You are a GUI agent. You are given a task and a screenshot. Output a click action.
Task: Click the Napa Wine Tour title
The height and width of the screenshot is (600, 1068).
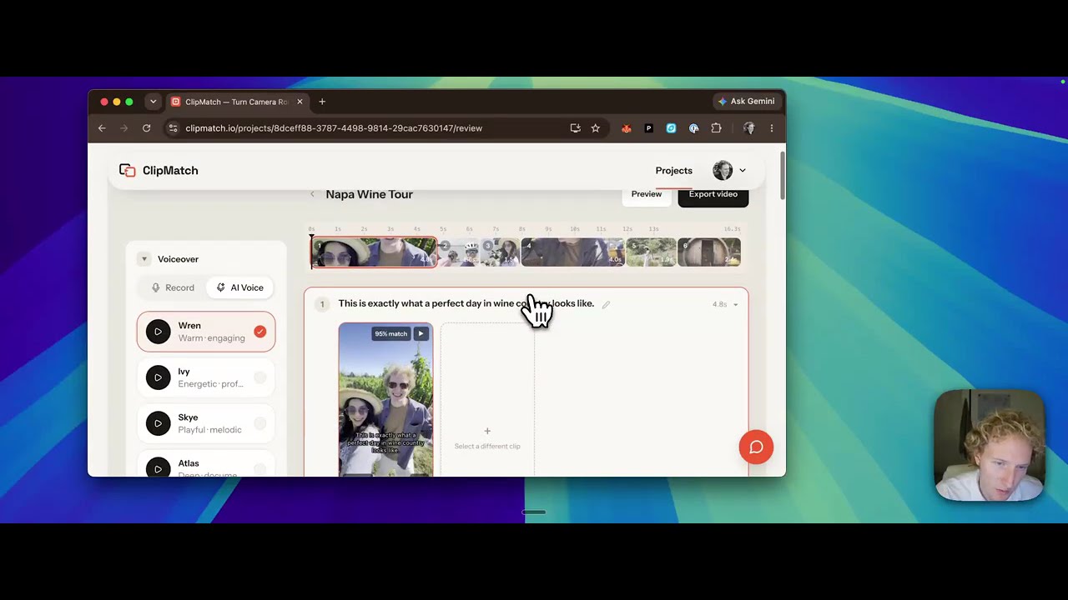click(370, 194)
